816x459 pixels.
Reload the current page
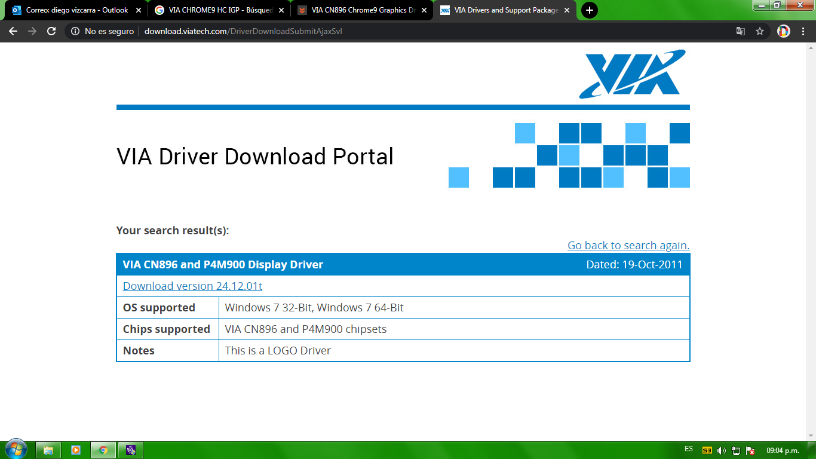[51, 31]
